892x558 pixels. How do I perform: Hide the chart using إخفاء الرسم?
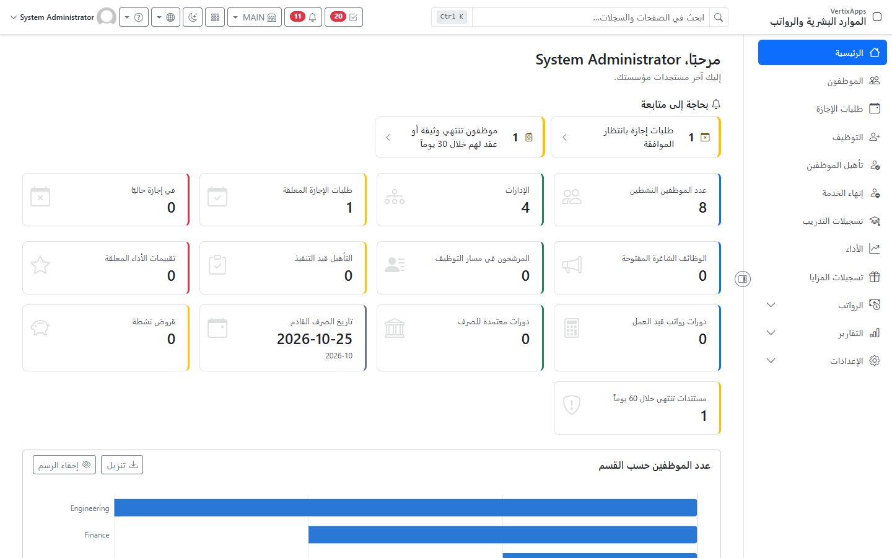64,465
